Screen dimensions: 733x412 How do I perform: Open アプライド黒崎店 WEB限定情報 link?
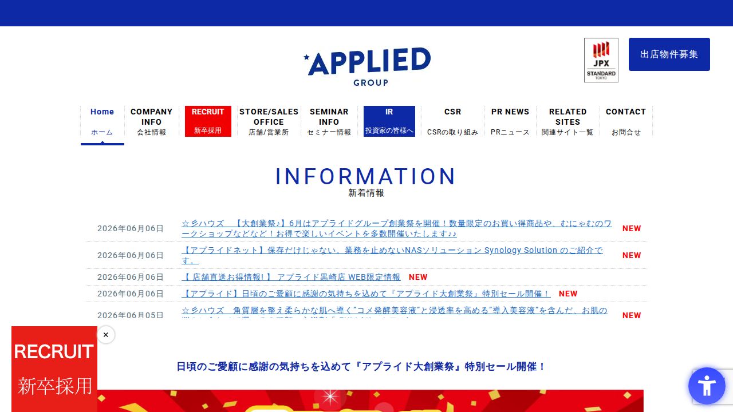click(291, 277)
